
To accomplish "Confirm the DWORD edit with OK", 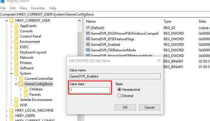I will (x=125, y=107).
